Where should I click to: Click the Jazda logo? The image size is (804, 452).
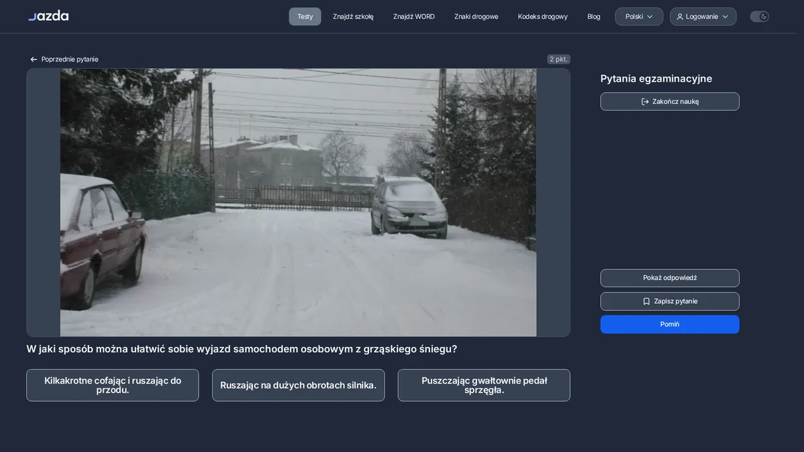(x=48, y=15)
